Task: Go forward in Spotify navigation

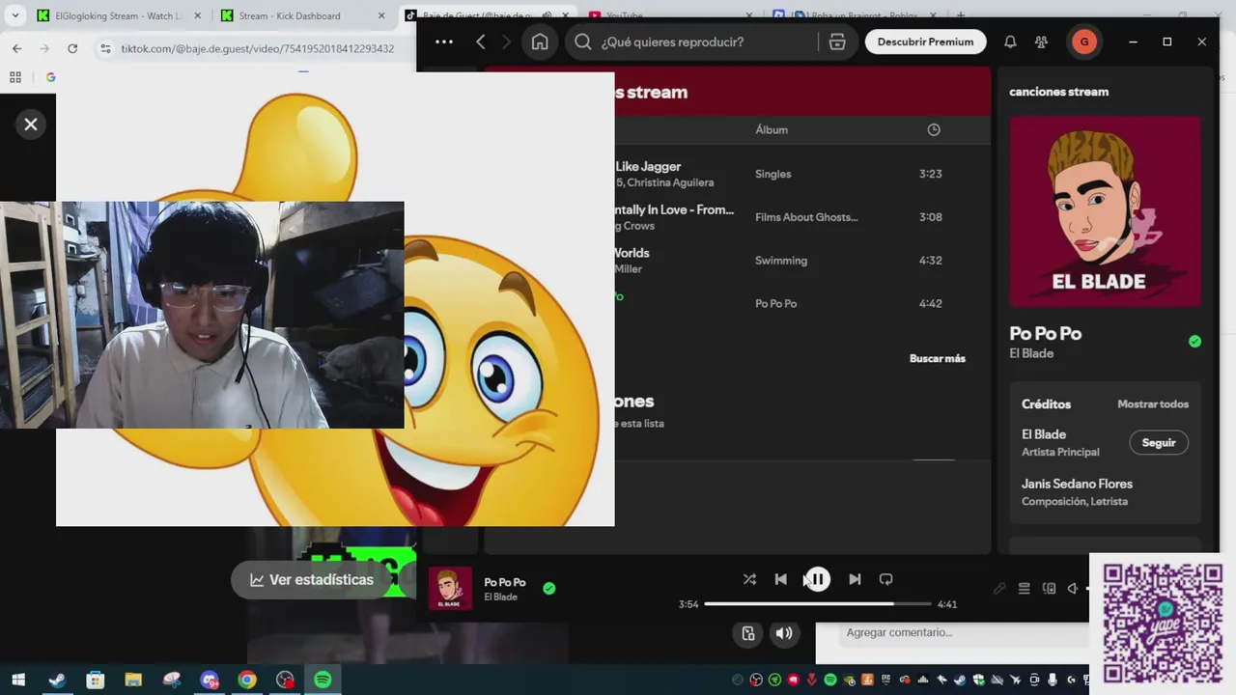Action: (x=506, y=42)
